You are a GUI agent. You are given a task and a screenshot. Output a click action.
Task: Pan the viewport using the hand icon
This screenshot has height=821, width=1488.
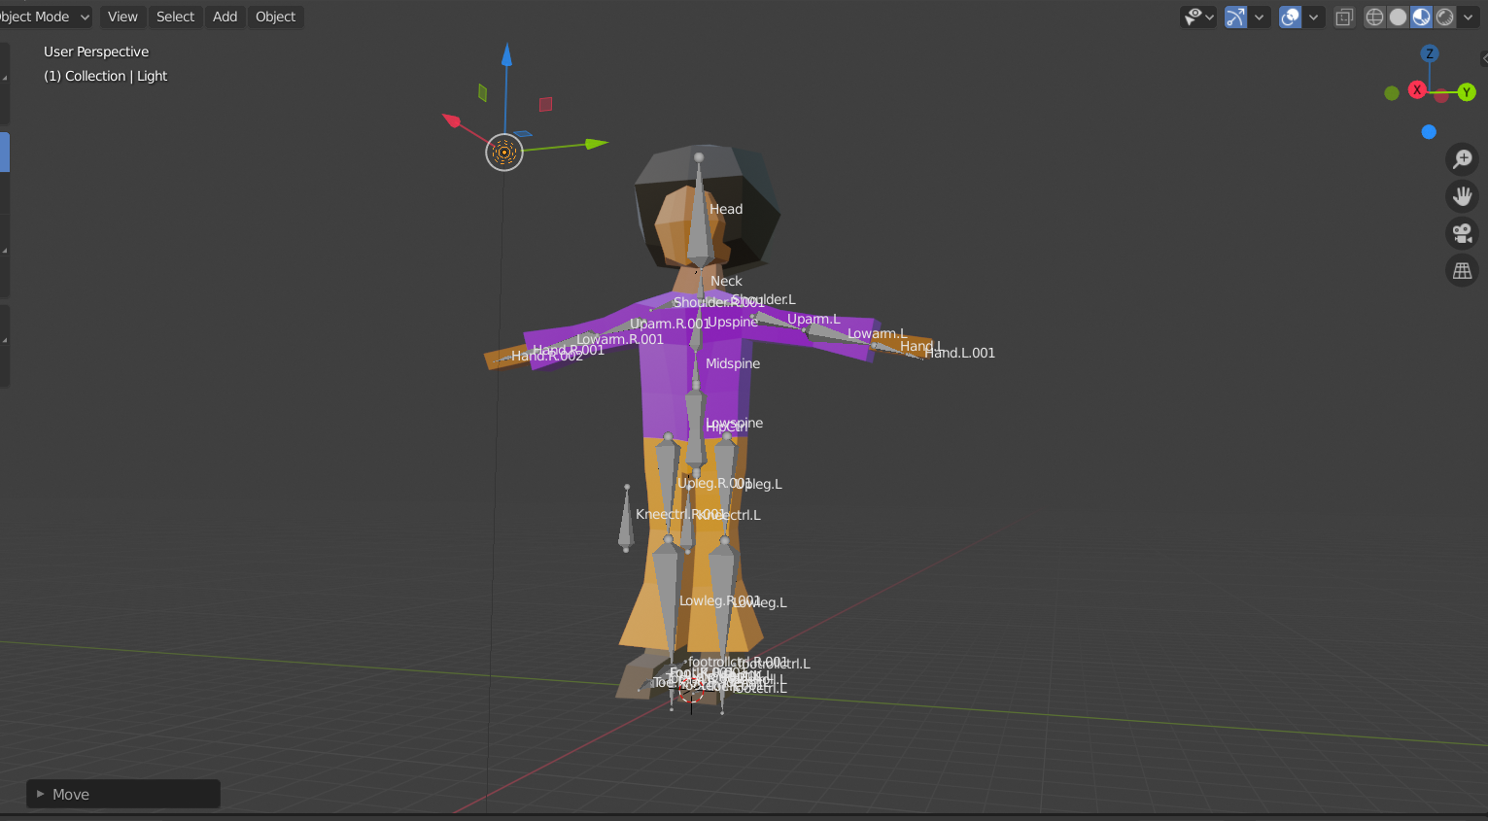click(x=1463, y=195)
